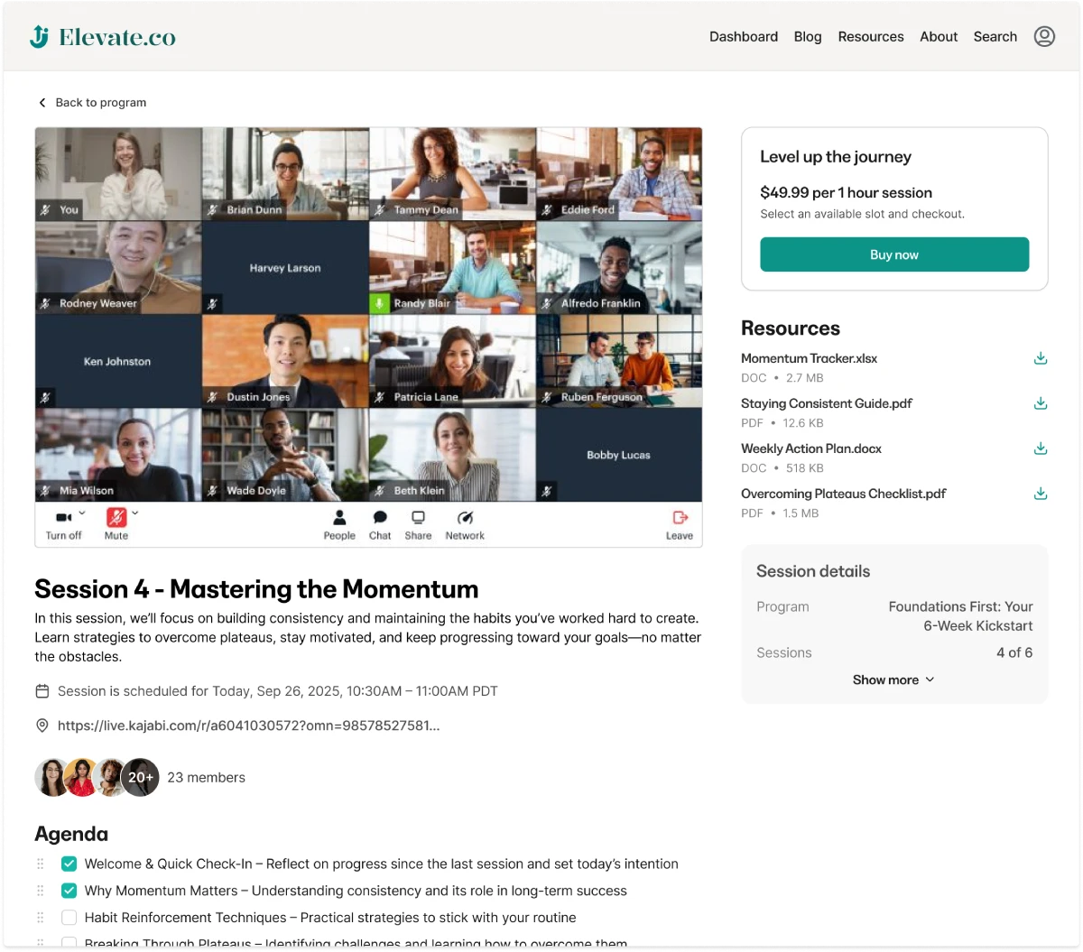
Task: Open the user profile avatar icon
Action: coord(1044,36)
